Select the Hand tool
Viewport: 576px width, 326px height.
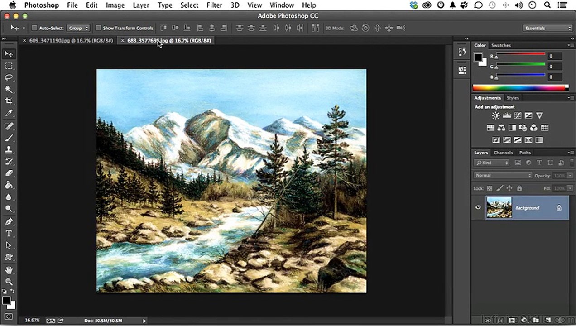(x=9, y=270)
